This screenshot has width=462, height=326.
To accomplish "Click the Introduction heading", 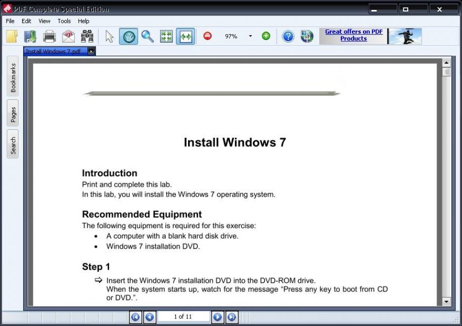I will (x=110, y=173).
